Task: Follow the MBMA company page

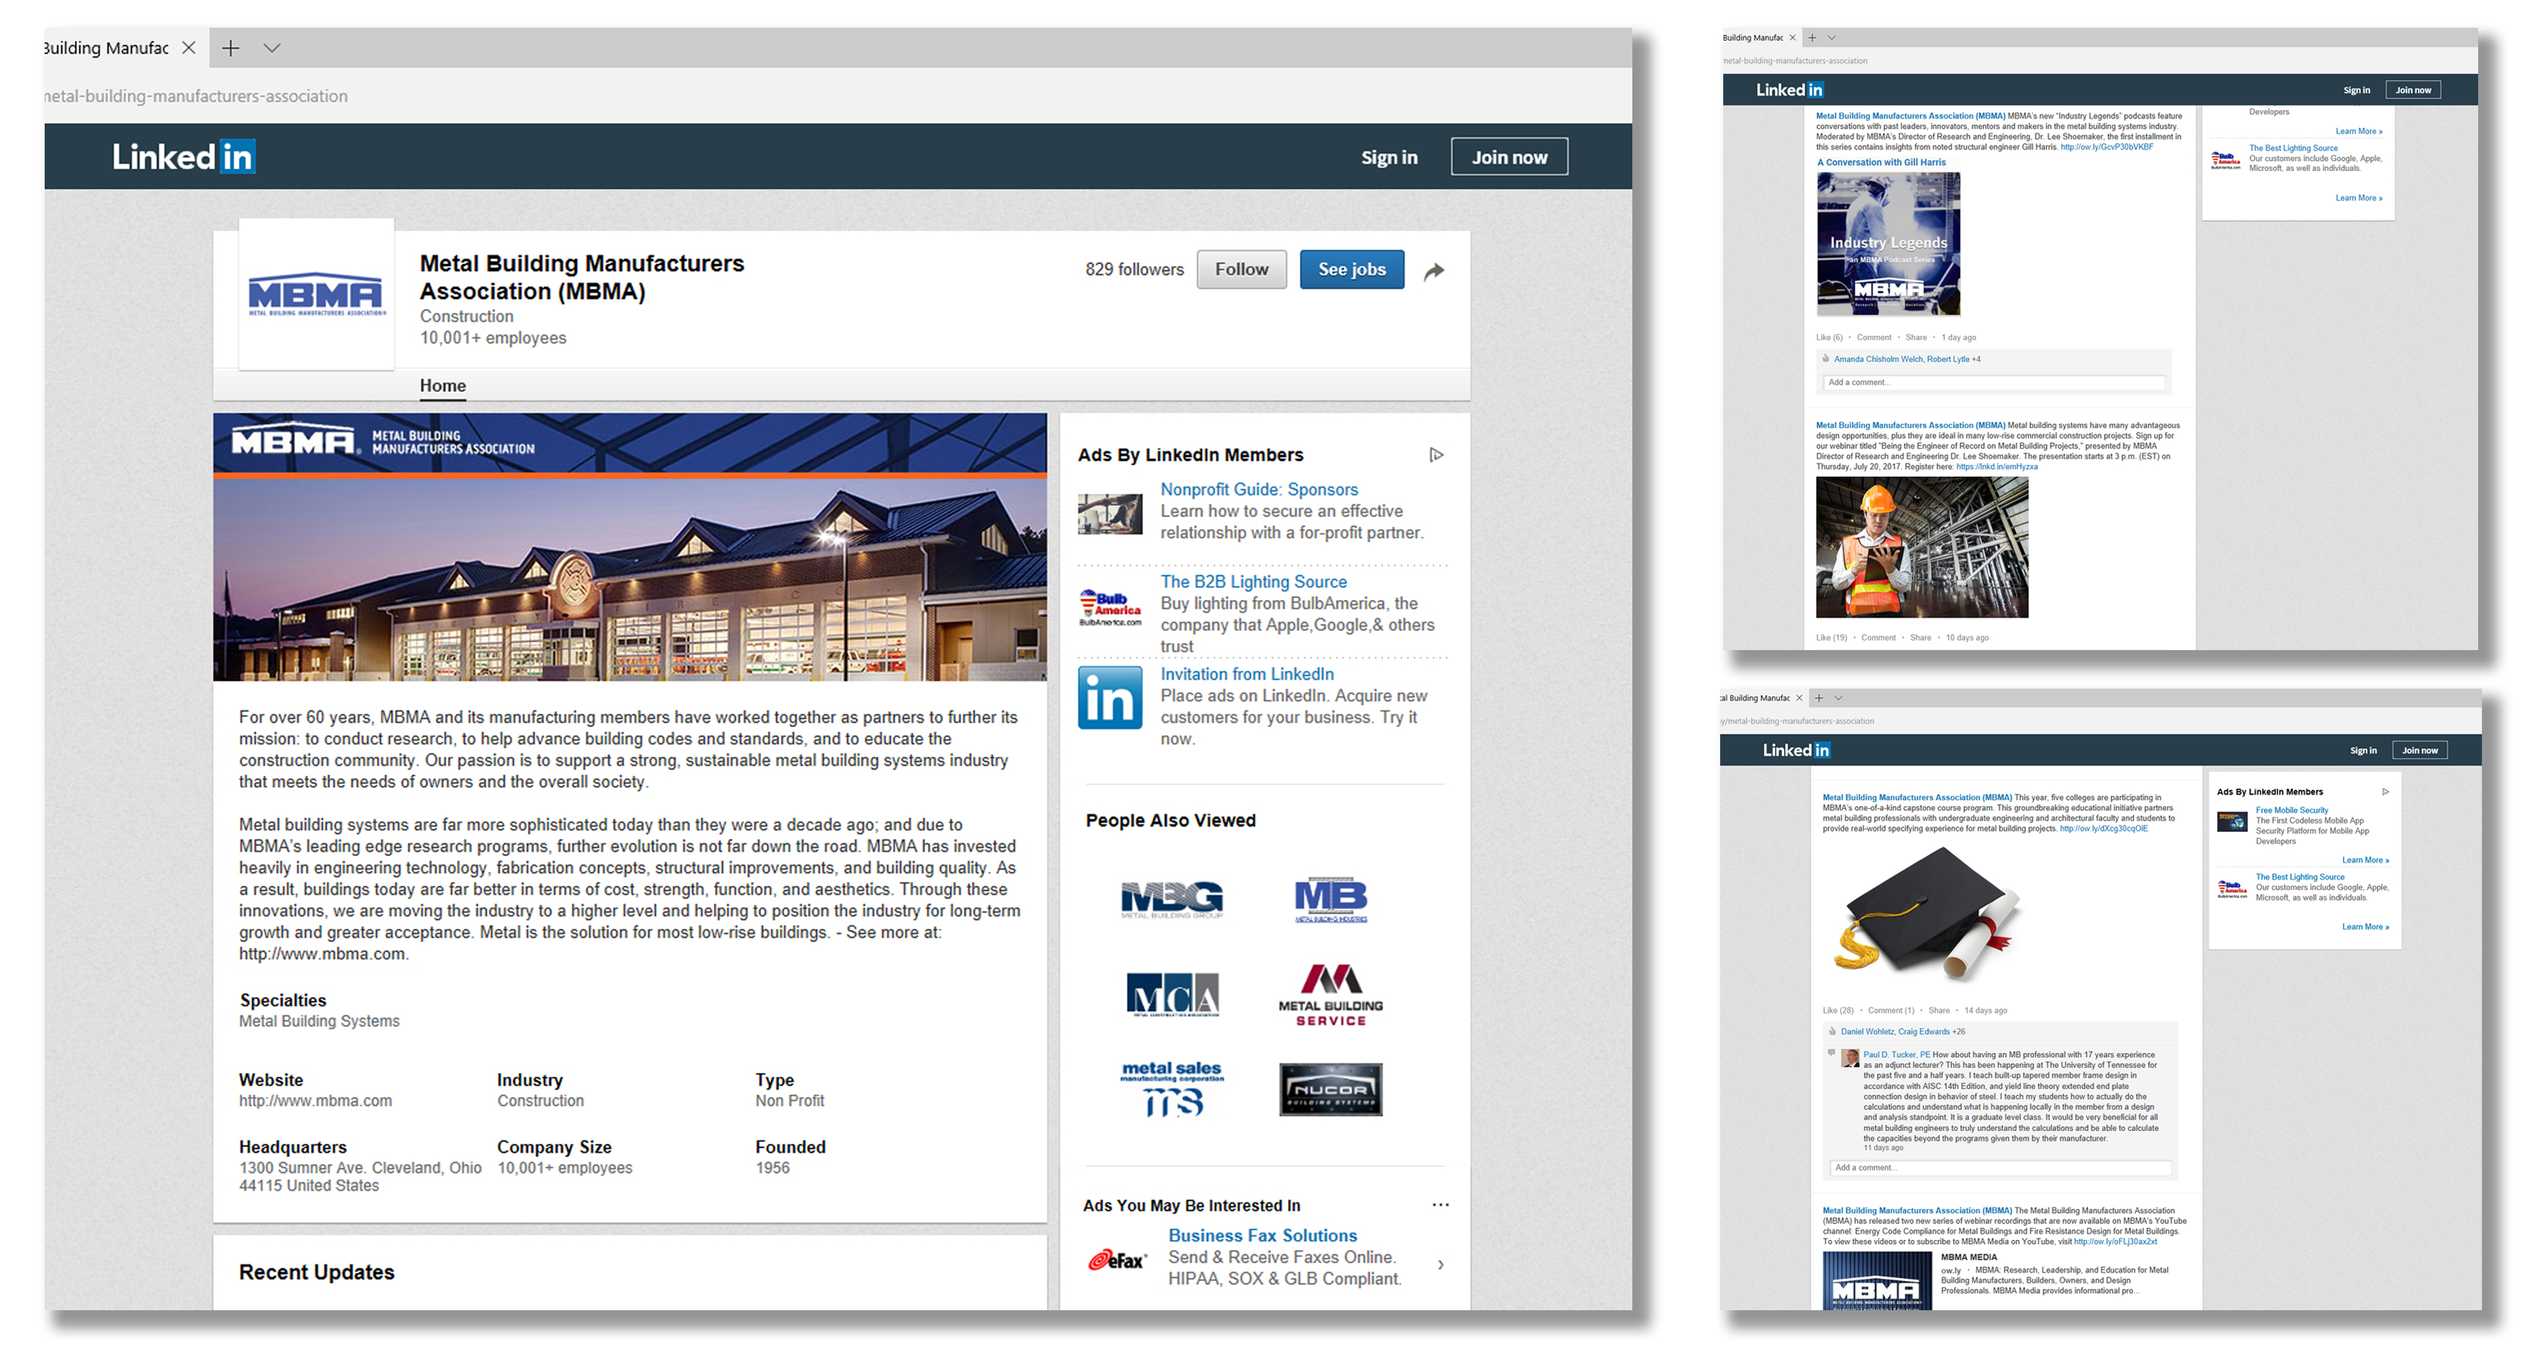Action: tap(1241, 269)
